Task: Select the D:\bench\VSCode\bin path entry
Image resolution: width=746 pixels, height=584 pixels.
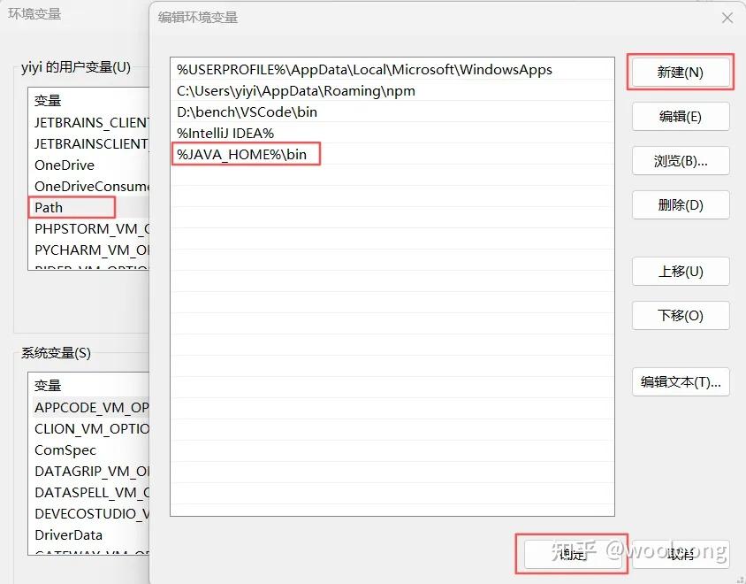Action: (247, 111)
